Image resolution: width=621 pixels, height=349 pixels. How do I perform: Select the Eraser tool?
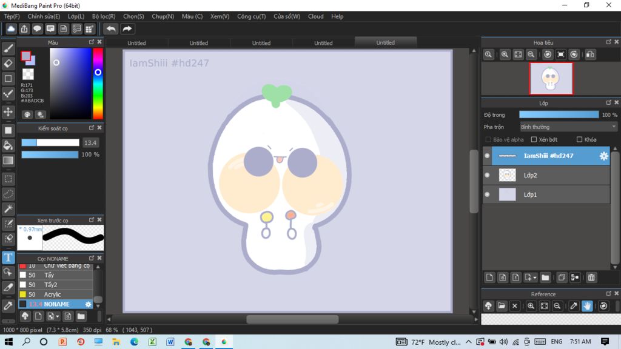pyautogui.click(x=8, y=63)
